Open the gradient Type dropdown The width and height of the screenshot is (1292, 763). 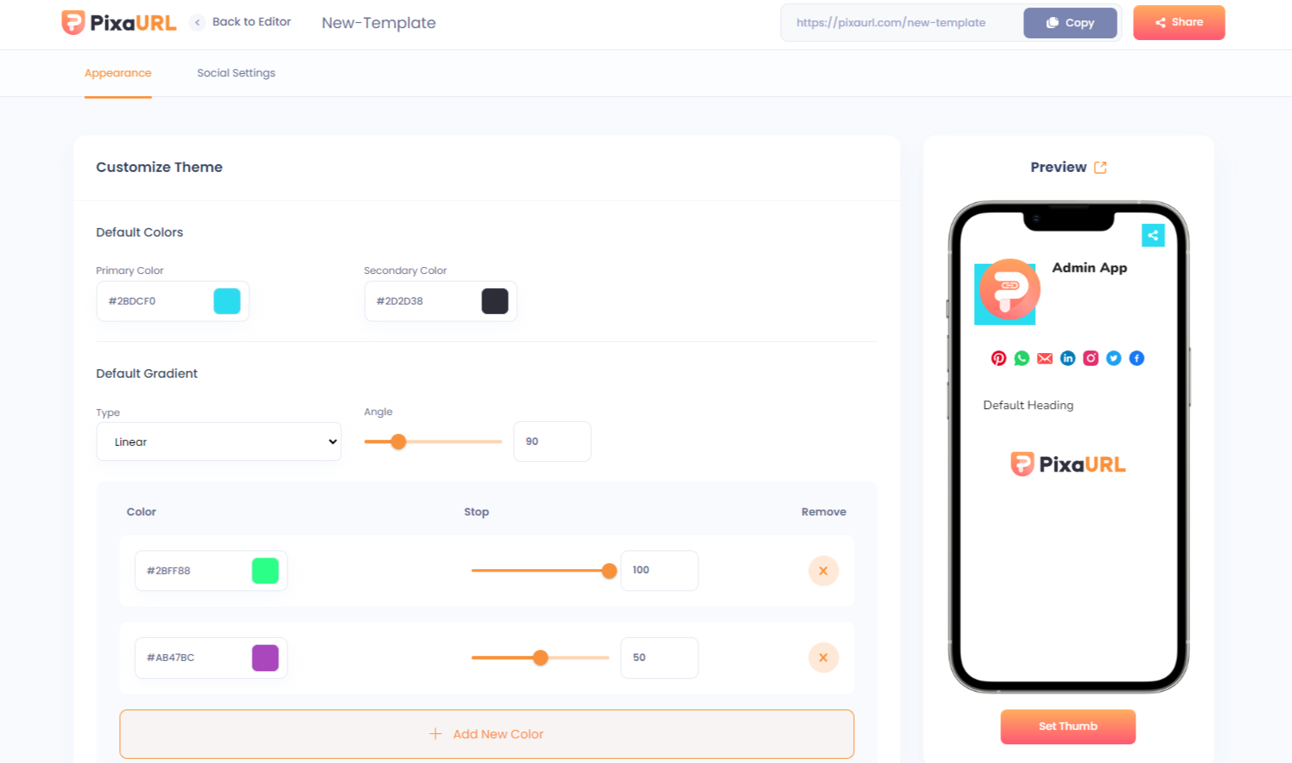219,441
